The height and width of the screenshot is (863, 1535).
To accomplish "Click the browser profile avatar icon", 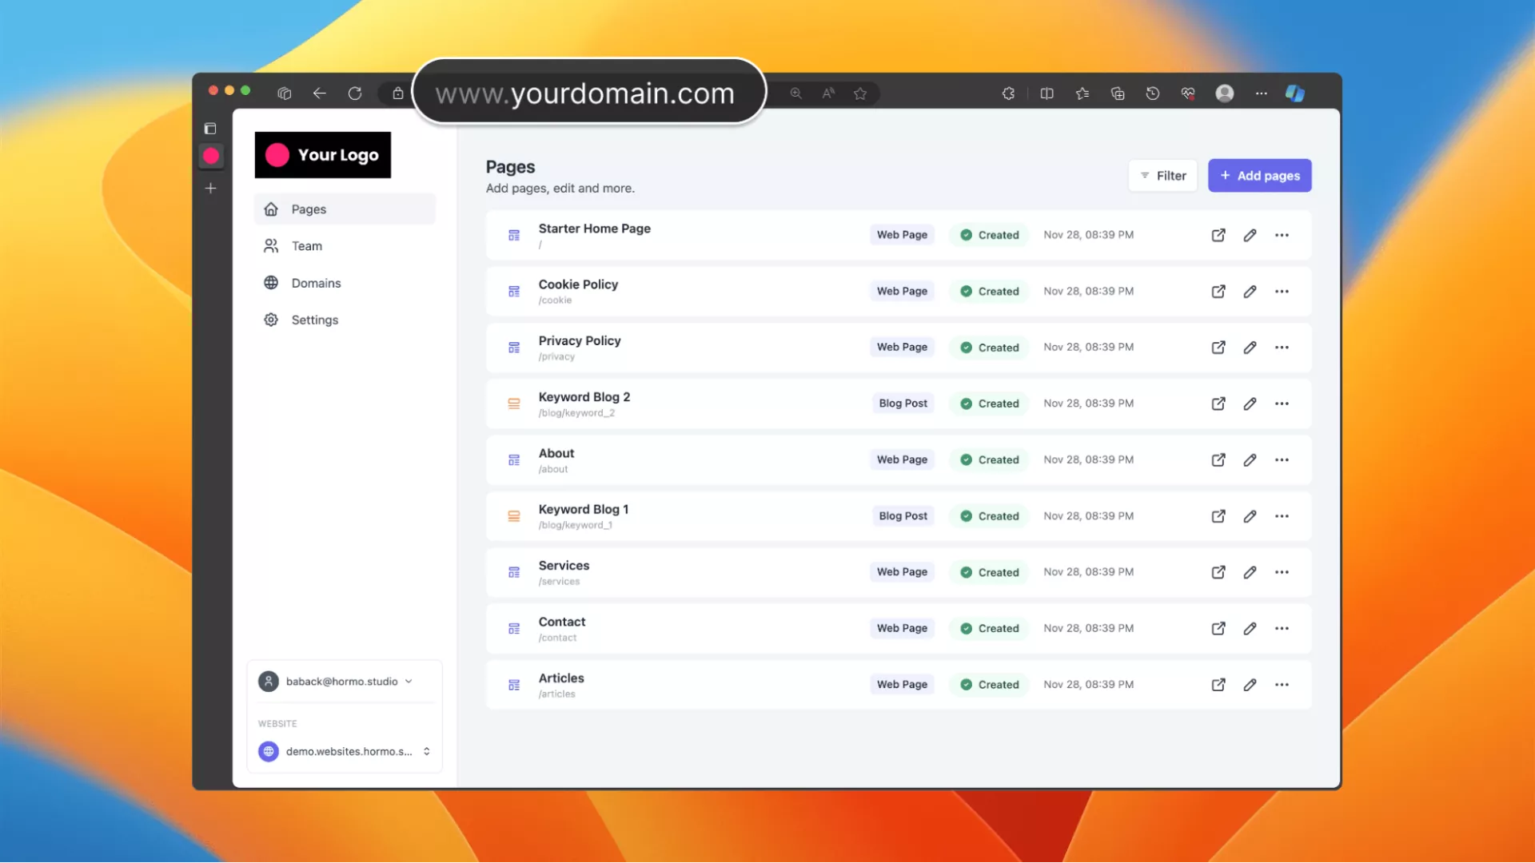I will tap(1224, 93).
